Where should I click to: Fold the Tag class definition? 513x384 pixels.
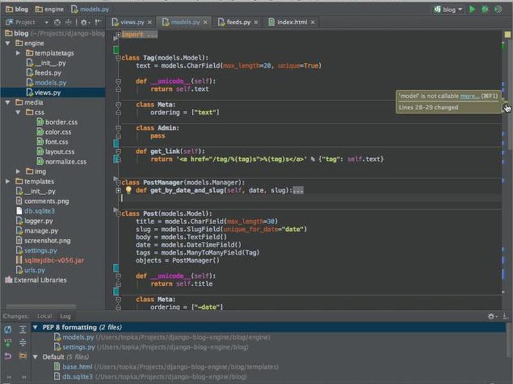click(x=118, y=58)
